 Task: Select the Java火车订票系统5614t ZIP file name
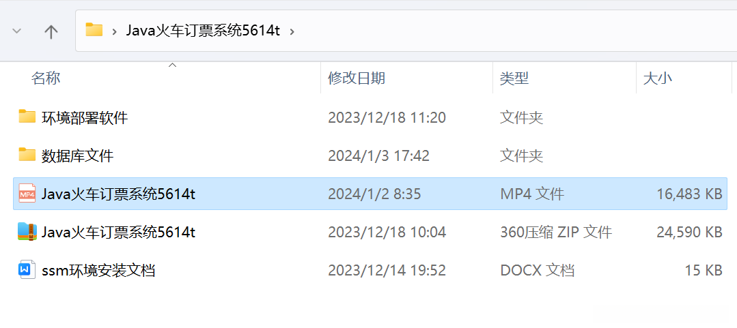(x=118, y=232)
